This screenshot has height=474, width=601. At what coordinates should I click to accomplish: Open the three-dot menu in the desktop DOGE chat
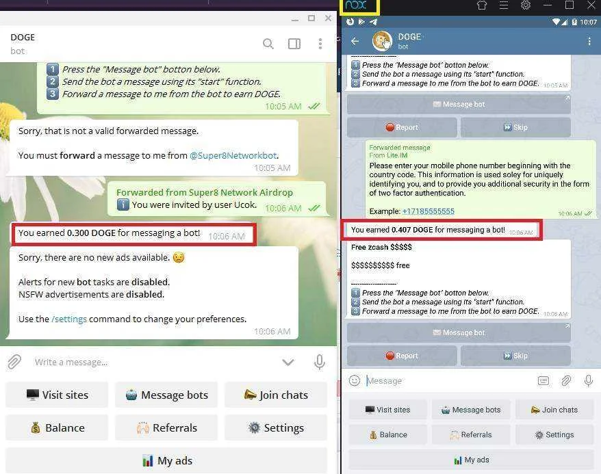point(320,44)
